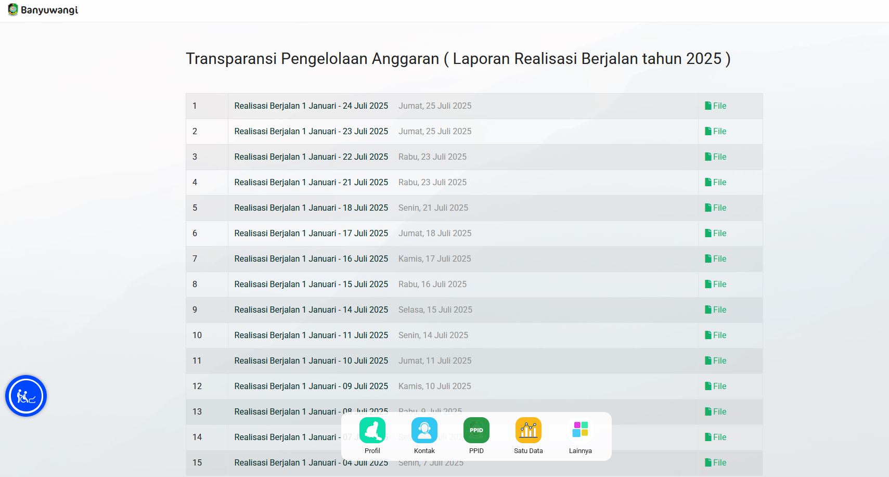Viewport: 889px width, 477px height.
Task: Open File for 15 Juli 2025 report
Action: pyautogui.click(x=716, y=284)
